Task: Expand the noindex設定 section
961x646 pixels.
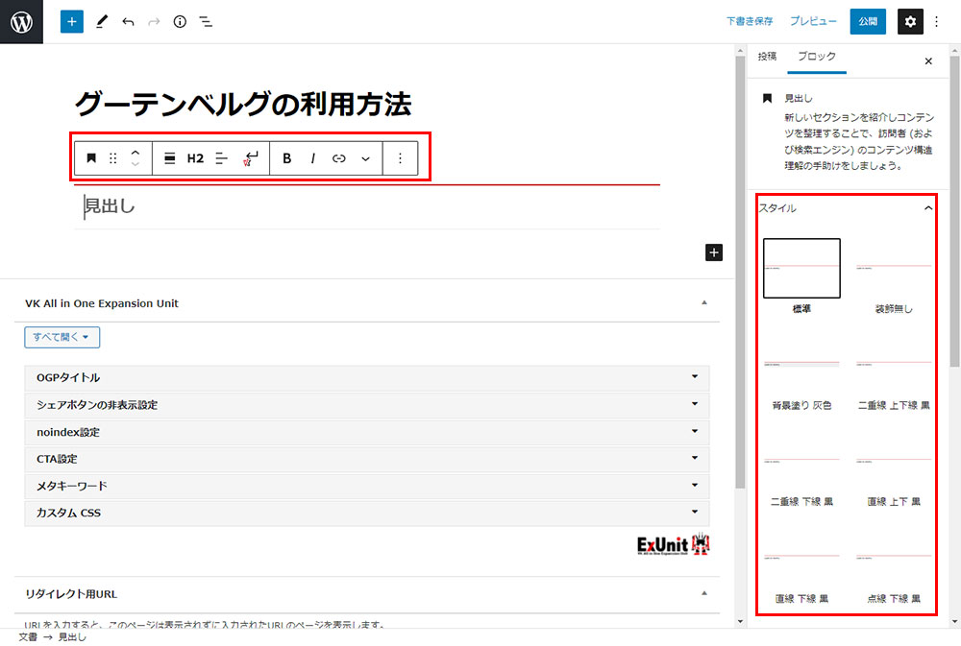Action: [x=366, y=432]
